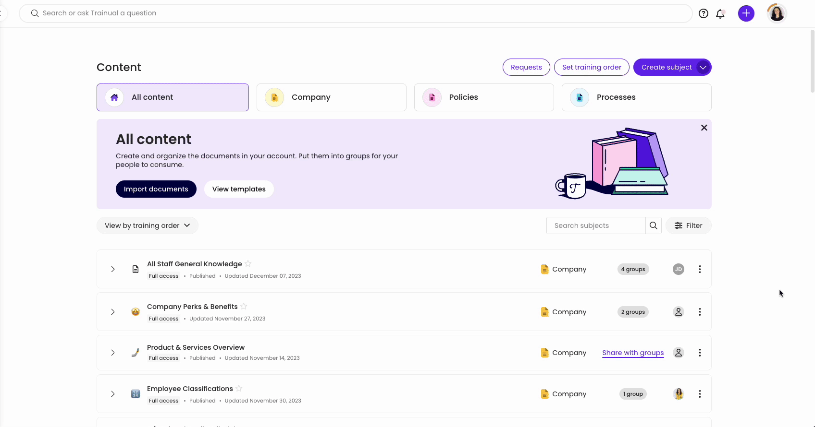The width and height of the screenshot is (815, 427).
Task: Click the Import documents button
Action: tap(156, 189)
